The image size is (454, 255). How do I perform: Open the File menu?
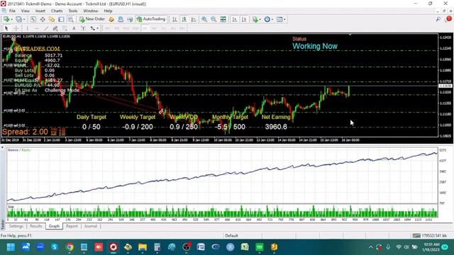12,11
